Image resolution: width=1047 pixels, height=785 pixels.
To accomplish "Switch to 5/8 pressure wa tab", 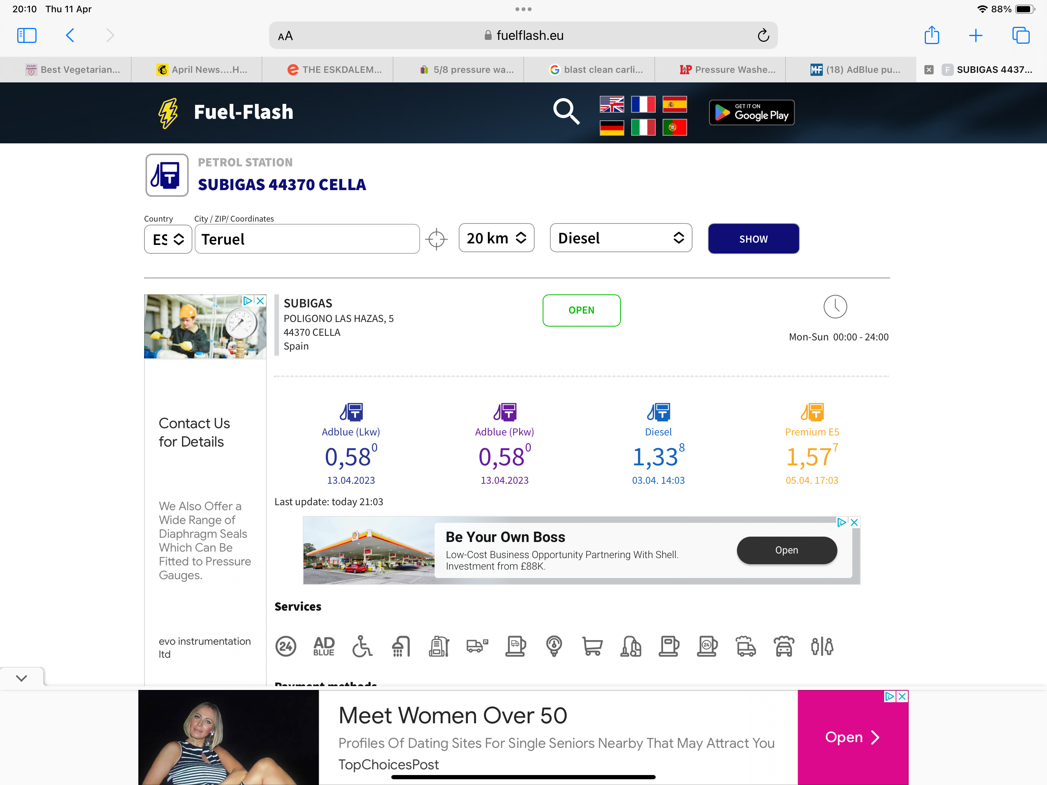I will 458,70.
